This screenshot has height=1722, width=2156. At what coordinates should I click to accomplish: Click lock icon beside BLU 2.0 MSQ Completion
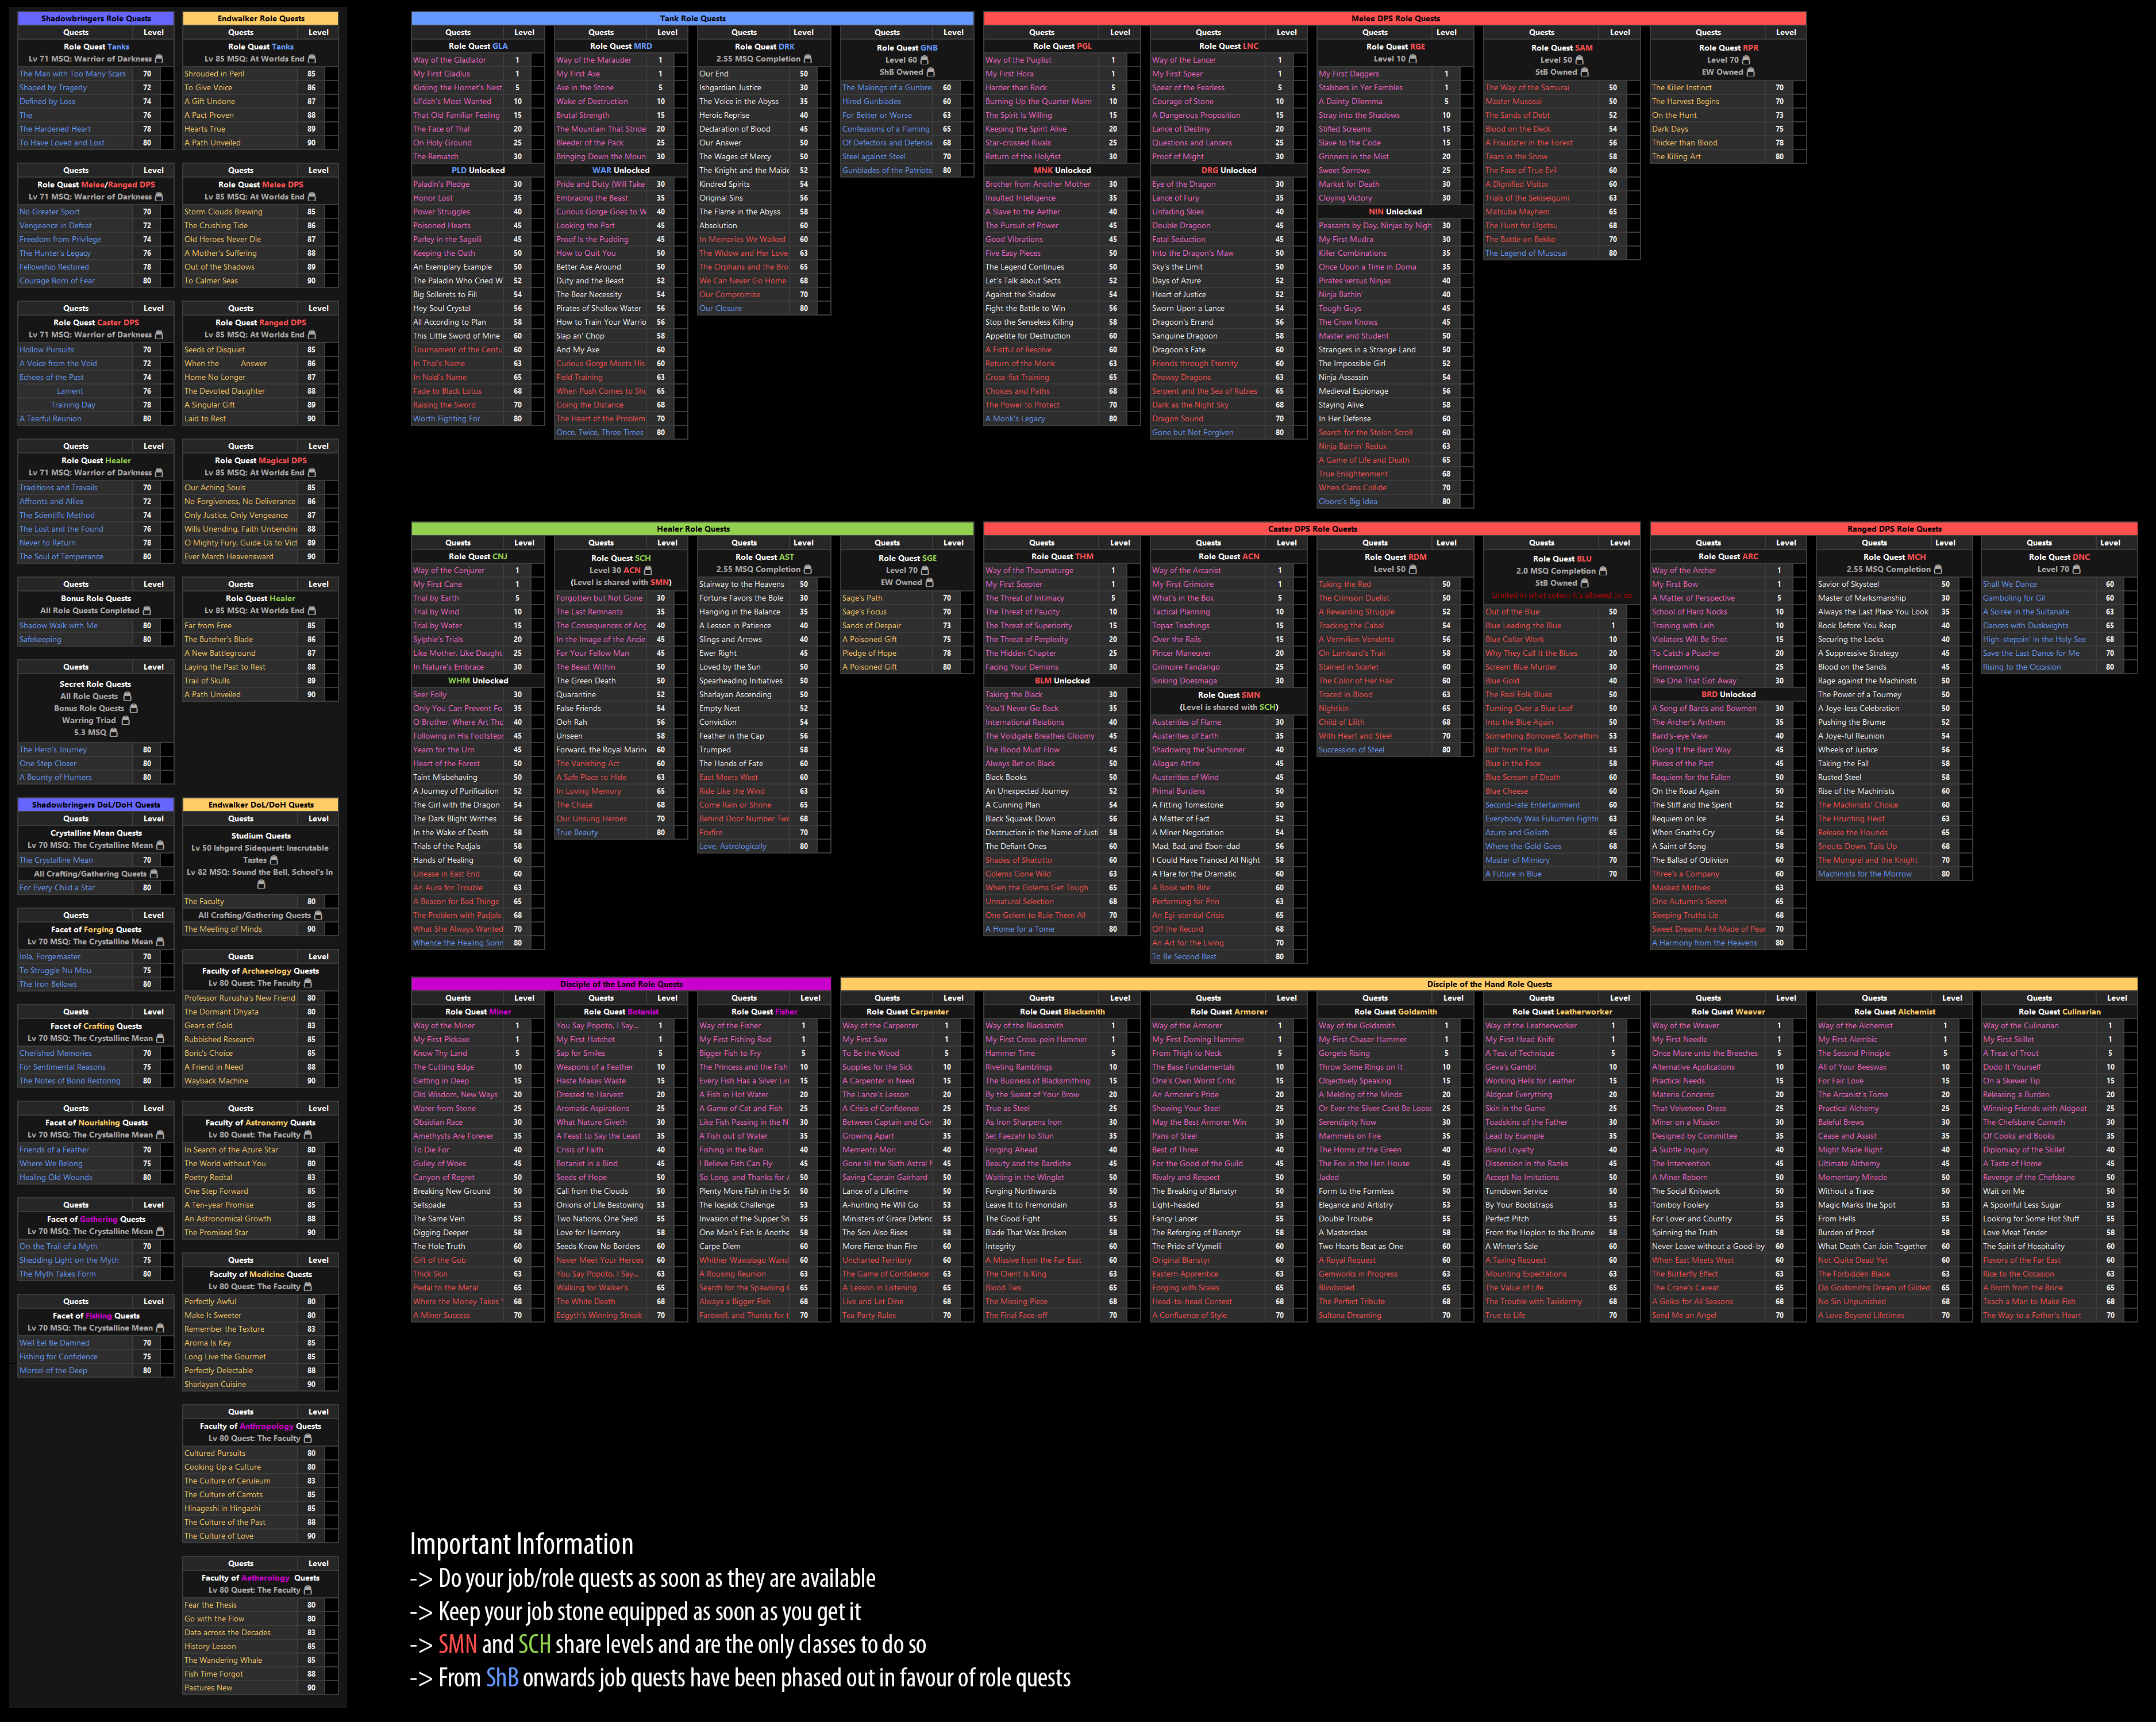pyautogui.click(x=1603, y=571)
